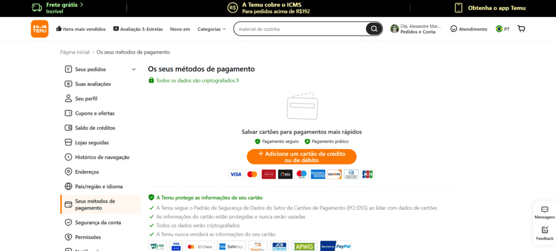The image size is (556, 251).
Task: Expand the Categorias dropdown
Action: [212, 29]
